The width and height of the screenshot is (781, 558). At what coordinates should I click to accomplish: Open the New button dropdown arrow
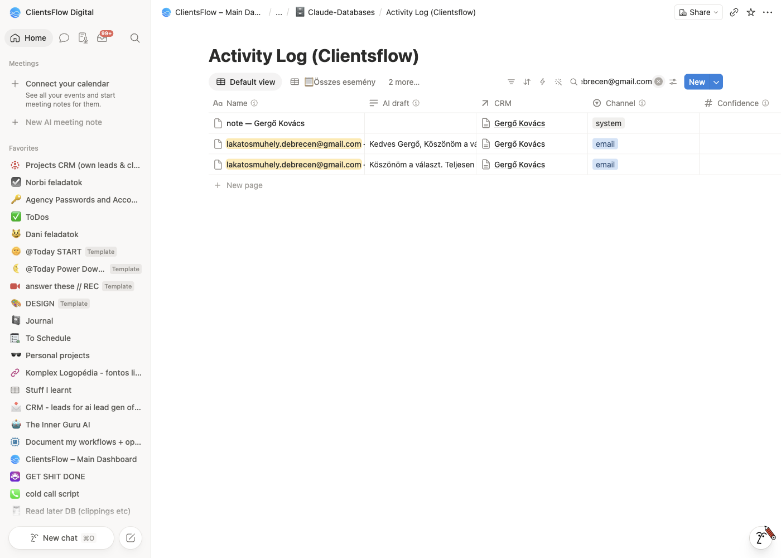[x=716, y=82]
